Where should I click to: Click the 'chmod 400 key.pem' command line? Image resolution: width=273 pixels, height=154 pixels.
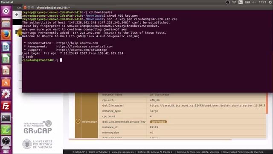(122, 16)
